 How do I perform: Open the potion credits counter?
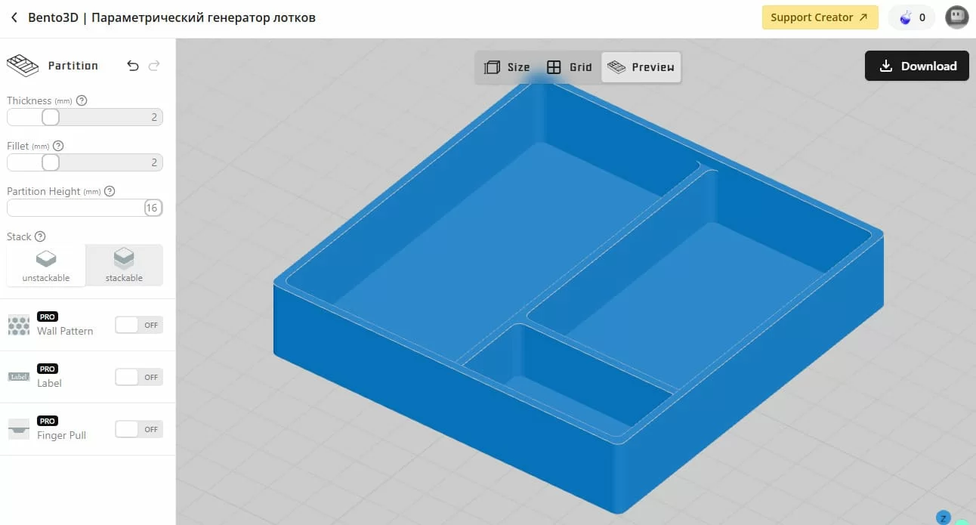(x=912, y=17)
